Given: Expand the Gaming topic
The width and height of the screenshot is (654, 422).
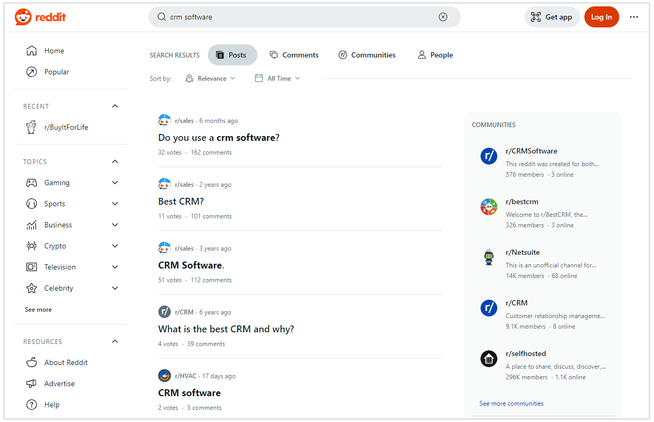Looking at the screenshot, I should pyautogui.click(x=115, y=183).
